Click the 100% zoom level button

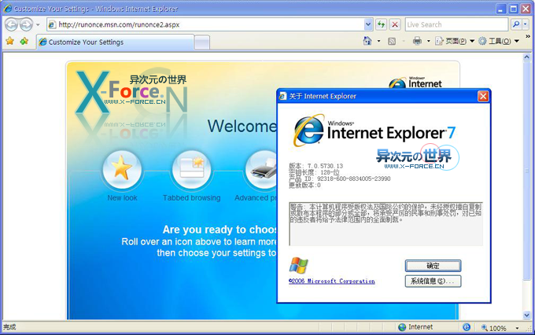tap(494, 328)
